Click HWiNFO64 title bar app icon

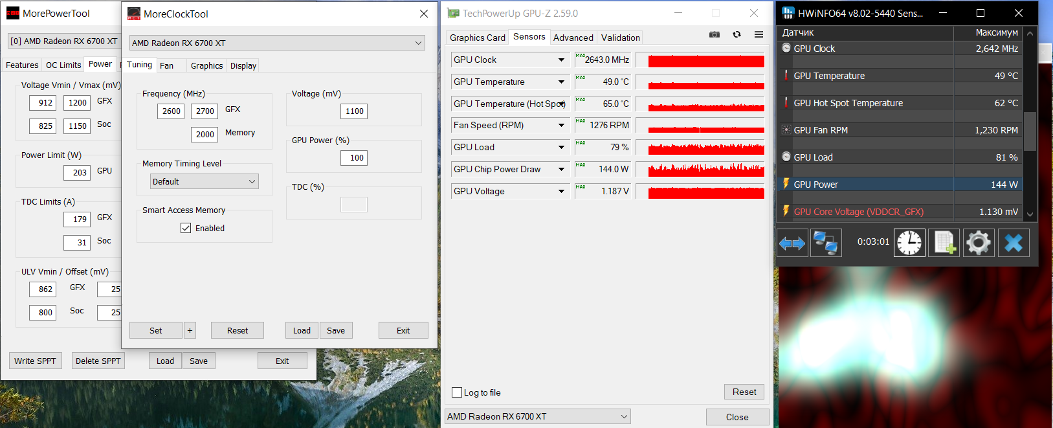pos(788,13)
